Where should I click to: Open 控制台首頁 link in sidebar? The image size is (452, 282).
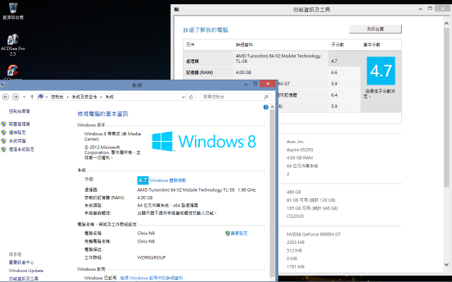point(19,111)
